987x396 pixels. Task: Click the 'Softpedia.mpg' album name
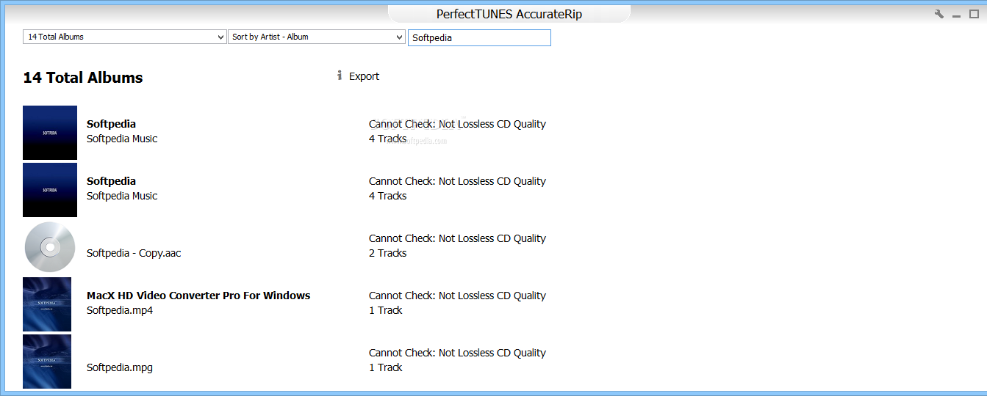(x=120, y=367)
